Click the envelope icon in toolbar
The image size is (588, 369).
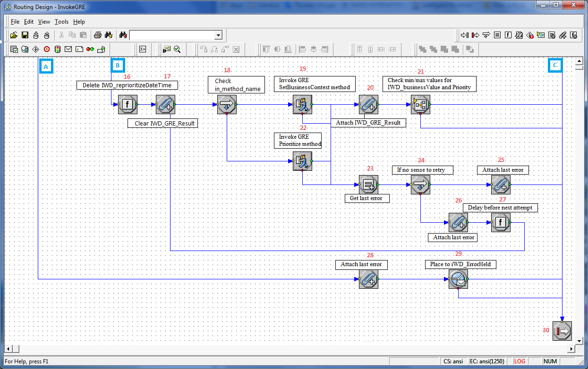coord(68,49)
